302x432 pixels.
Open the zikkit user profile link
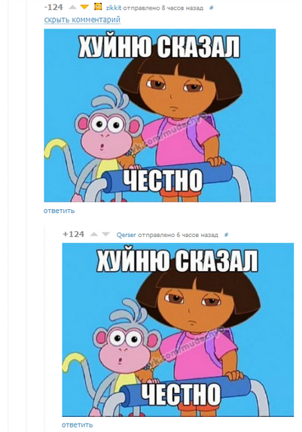114,8
